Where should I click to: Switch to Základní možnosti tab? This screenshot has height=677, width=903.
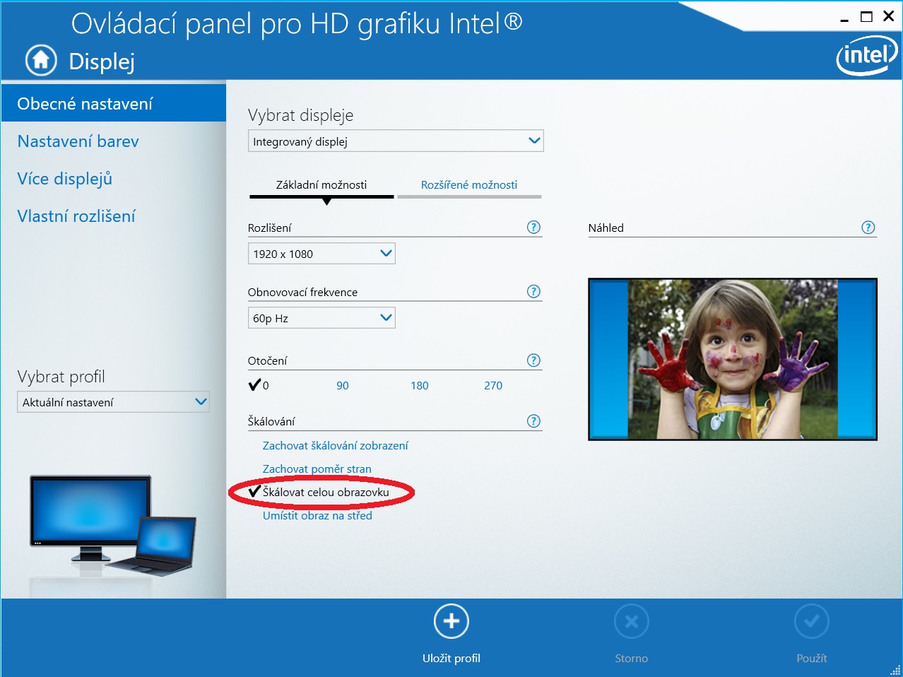coord(321,185)
